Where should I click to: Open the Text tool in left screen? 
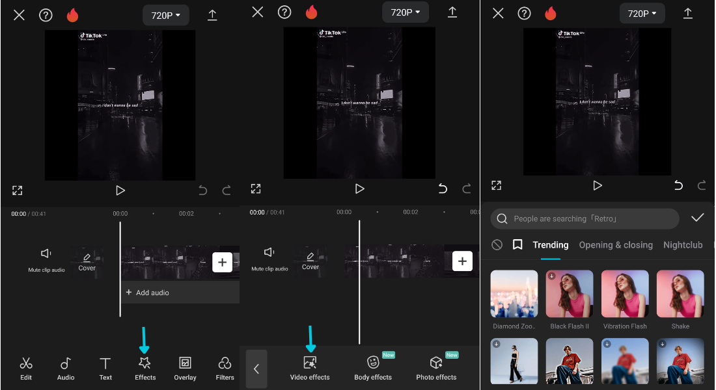click(105, 369)
